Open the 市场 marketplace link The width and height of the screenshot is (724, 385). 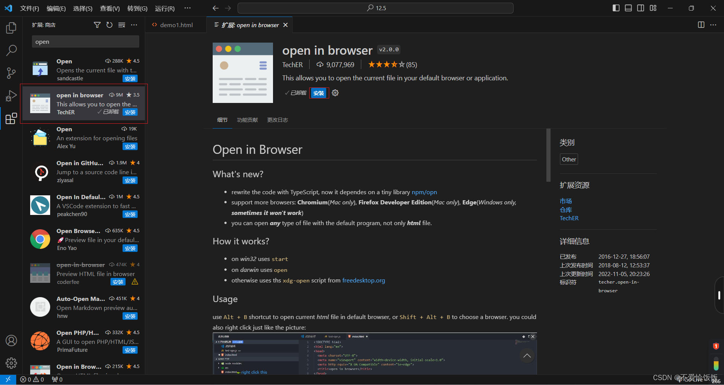pyautogui.click(x=566, y=201)
